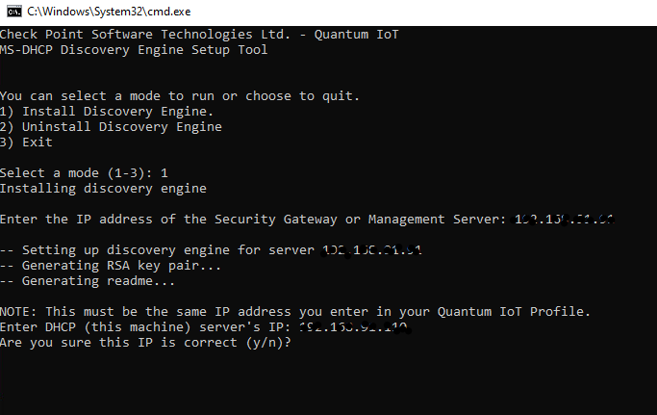
Task: Click the 'MS-DHCP Discovery Engine Setup Tool' heading
Action: pyautogui.click(x=134, y=49)
